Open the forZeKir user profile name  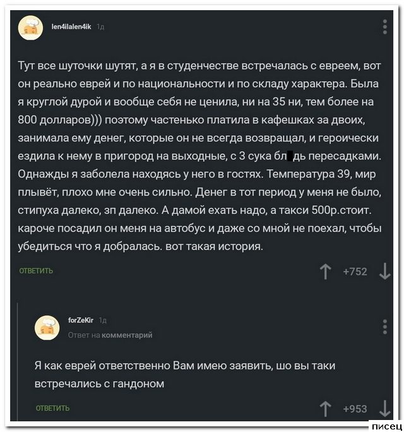click(82, 320)
